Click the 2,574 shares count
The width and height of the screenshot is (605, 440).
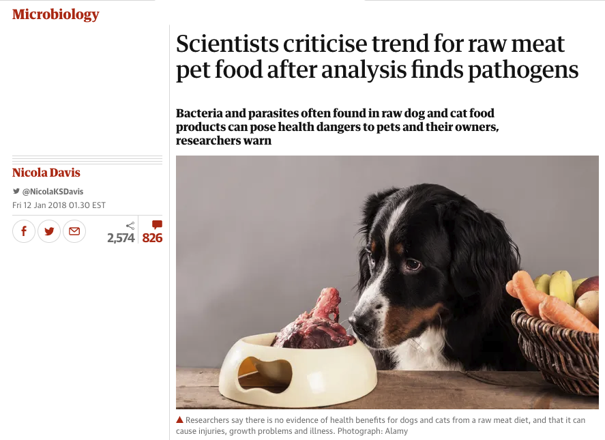tap(121, 238)
